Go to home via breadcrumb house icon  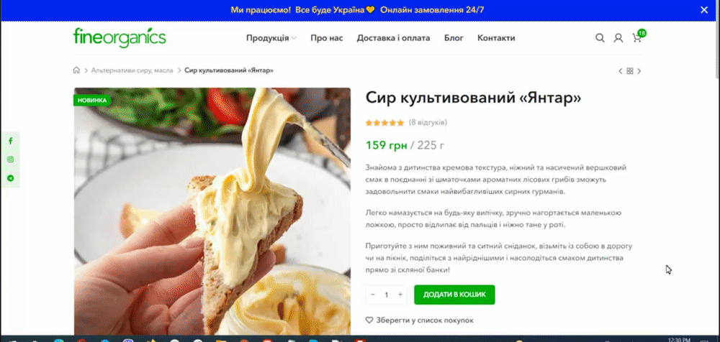[x=76, y=70]
